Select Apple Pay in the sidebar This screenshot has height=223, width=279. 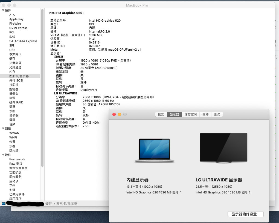tap(16, 19)
